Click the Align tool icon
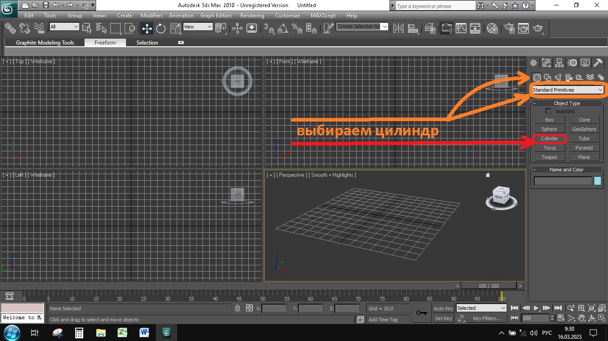The height and width of the screenshot is (341, 608). click(413, 28)
